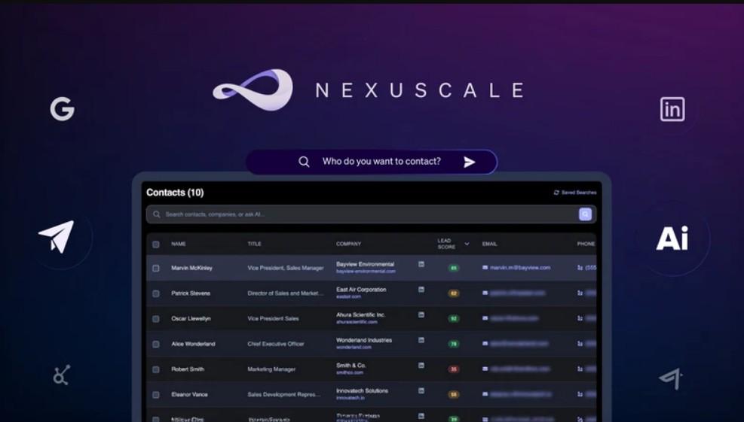
Task: Open LinkedIn icon for East Air Corporation row
Action: [421, 290]
